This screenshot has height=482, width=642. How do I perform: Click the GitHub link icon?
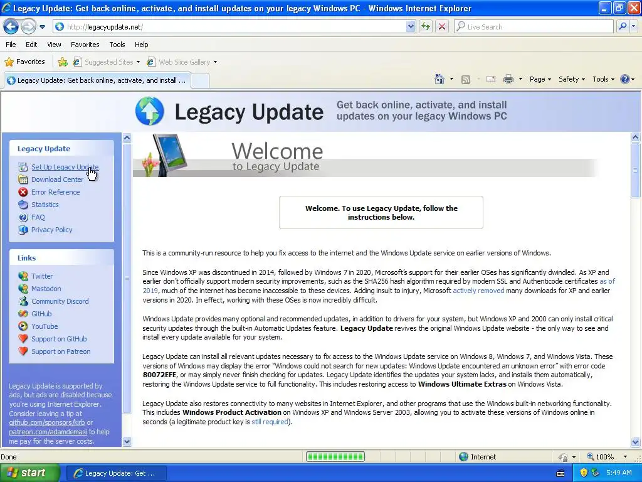coord(23,314)
